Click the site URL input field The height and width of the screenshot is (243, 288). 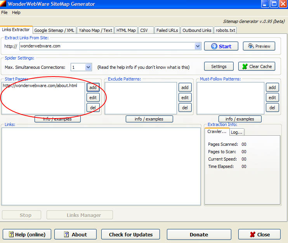coord(107,46)
